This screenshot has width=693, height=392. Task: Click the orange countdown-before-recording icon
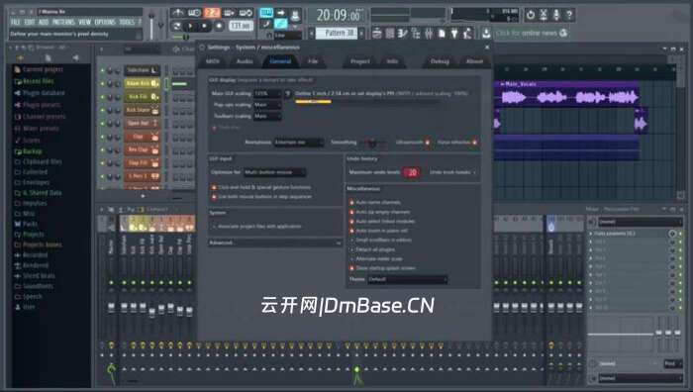click(x=212, y=13)
